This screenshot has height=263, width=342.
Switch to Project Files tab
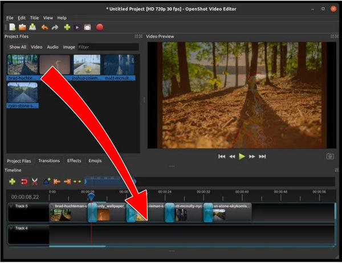coord(19,161)
